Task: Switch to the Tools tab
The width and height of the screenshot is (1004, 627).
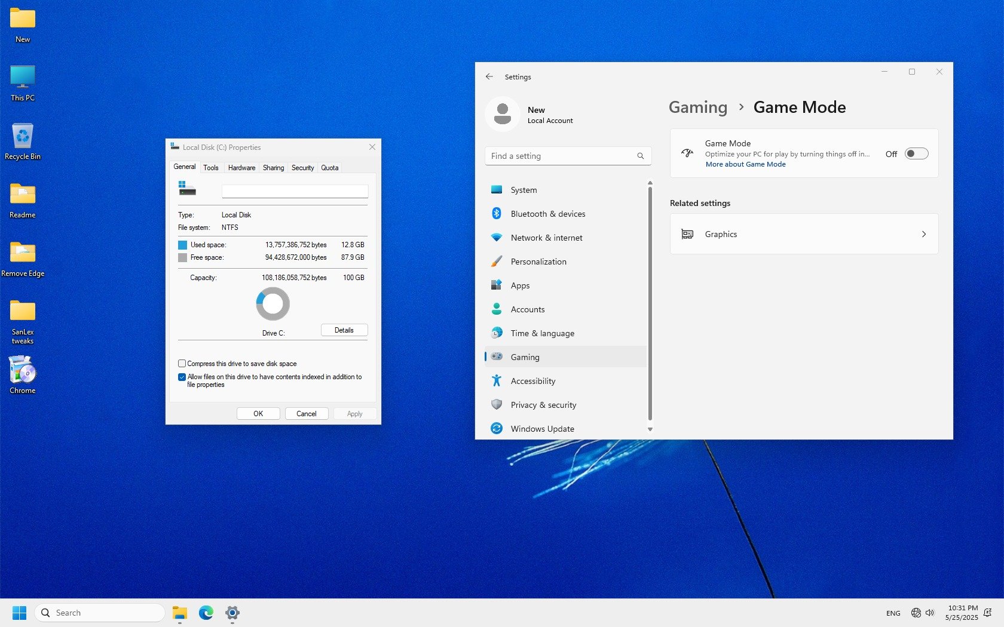Action: (210, 168)
